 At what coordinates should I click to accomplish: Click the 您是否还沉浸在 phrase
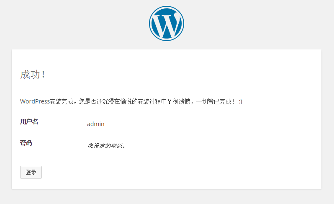pyautogui.click(x=98, y=102)
